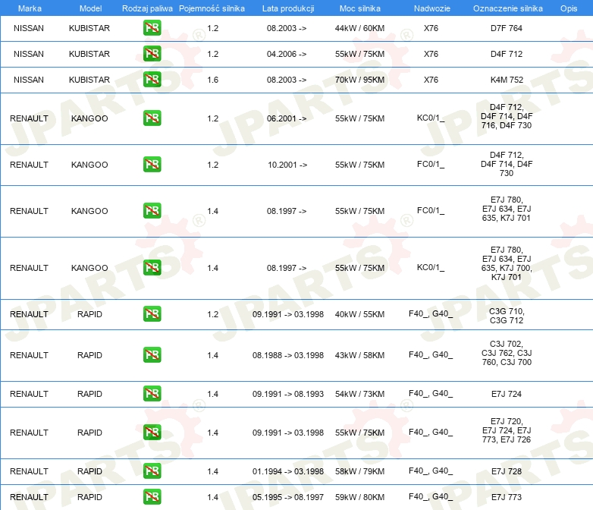Screen dimensions: 593x510
Task: Click production date 10.2001 ->
Action: tap(287, 165)
